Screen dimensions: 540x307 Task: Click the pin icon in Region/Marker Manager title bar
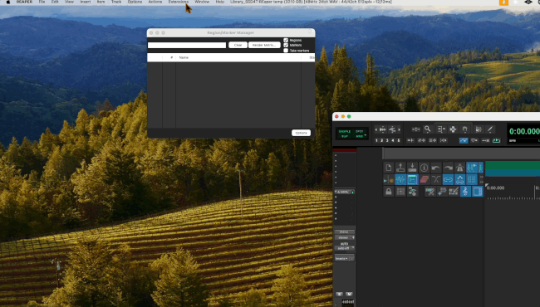click(x=311, y=32)
